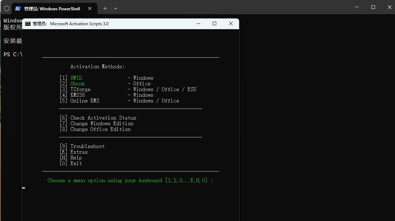395x221 pixels.
Task: Open a new terminal tab with the plus button
Action: 105,9
